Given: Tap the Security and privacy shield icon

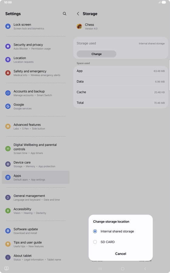Looking at the screenshot, I should click(8, 46).
